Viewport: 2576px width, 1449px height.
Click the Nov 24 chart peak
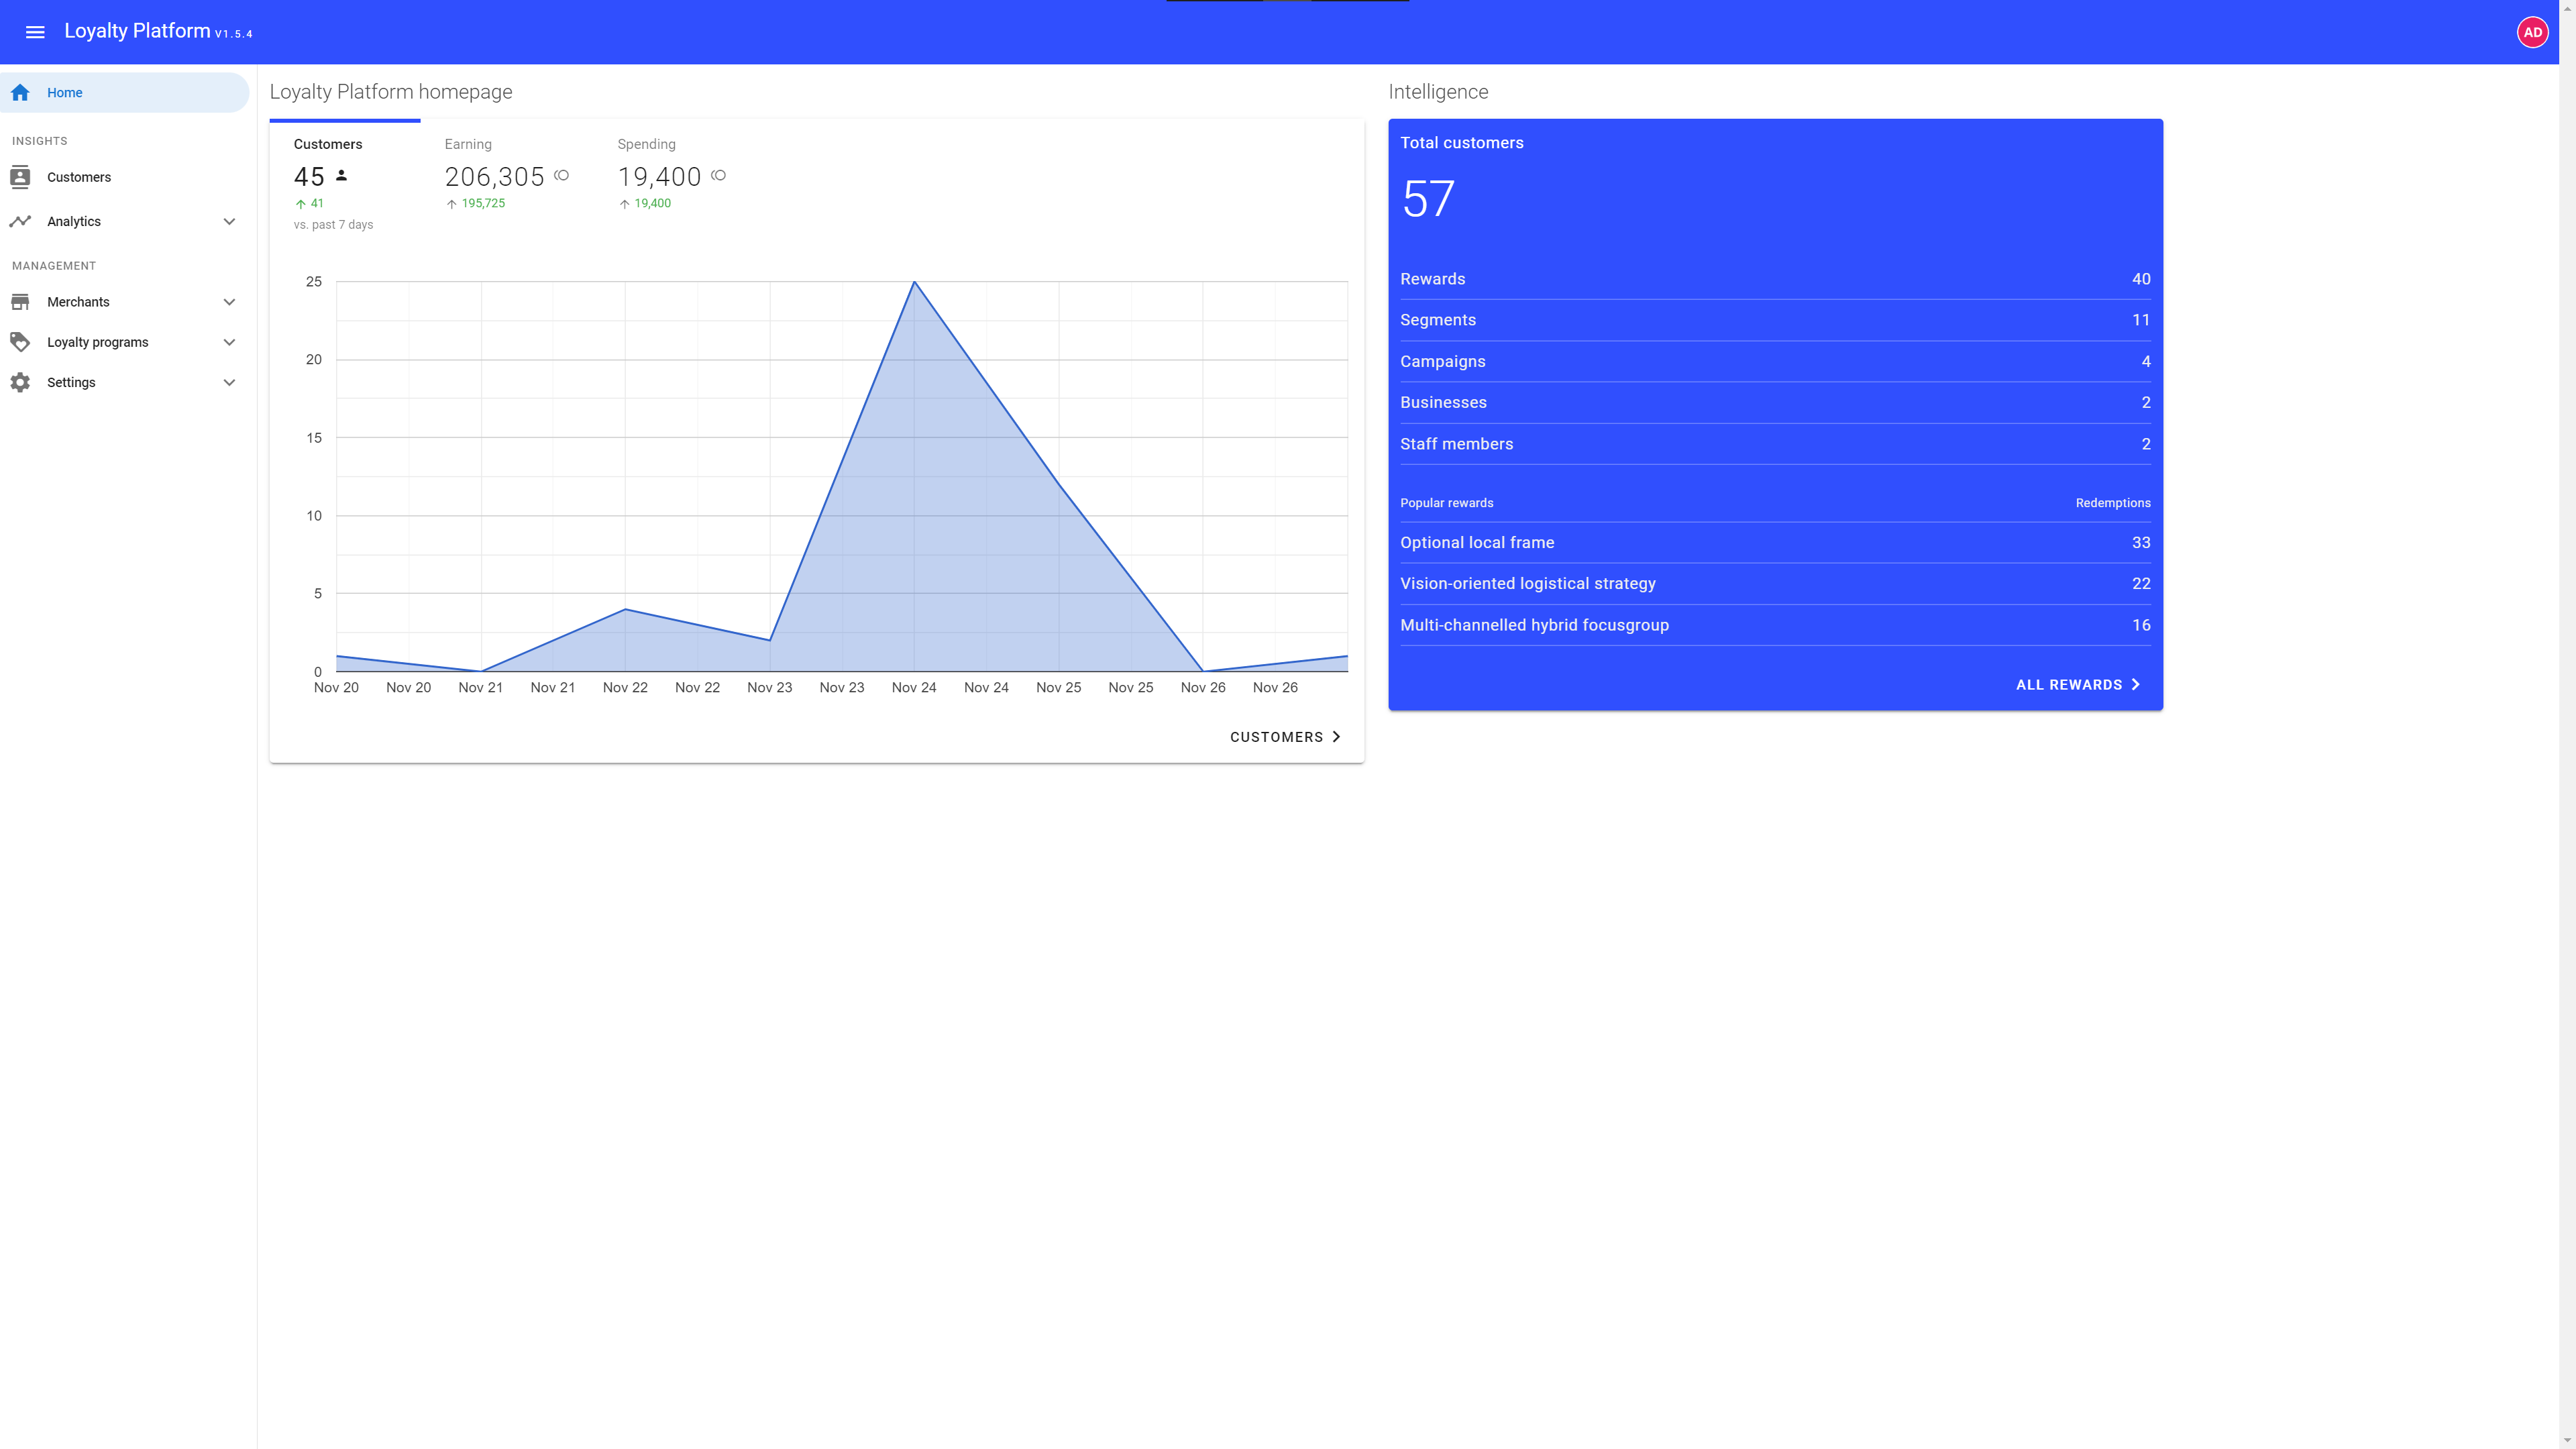pyautogui.click(x=914, y=283)
